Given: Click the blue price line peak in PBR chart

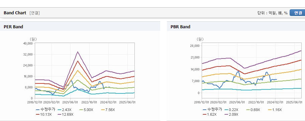Looking at the screenshot, I should point(238,71).
